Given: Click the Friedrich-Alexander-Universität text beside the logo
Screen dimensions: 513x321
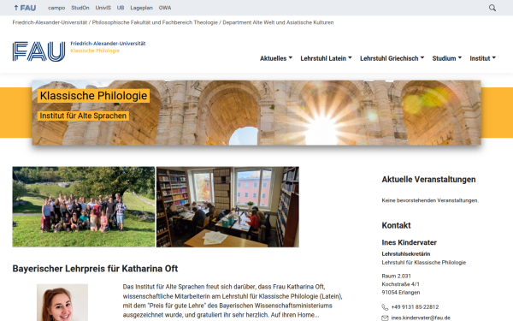Looking at the screenshot, I should (108, 44).
